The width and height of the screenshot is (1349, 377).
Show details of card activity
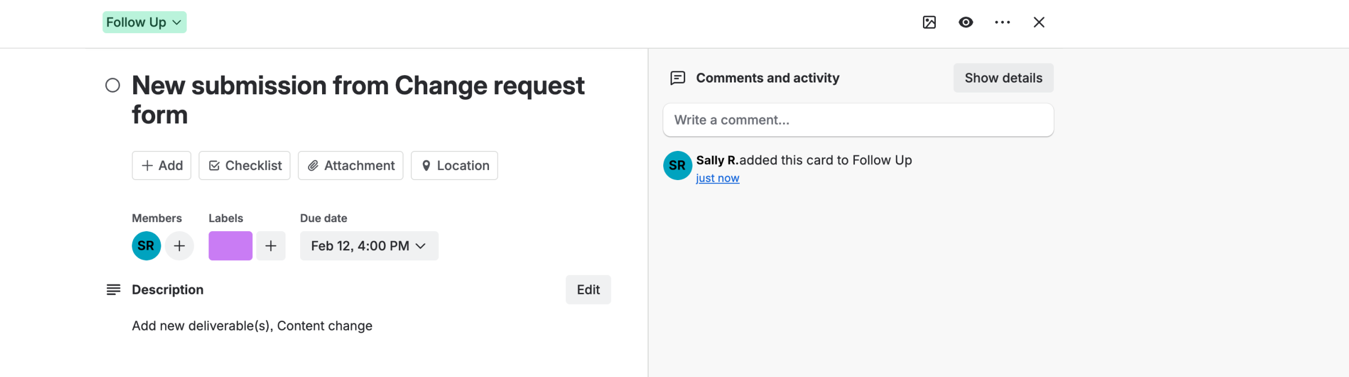click(1003, 77)
